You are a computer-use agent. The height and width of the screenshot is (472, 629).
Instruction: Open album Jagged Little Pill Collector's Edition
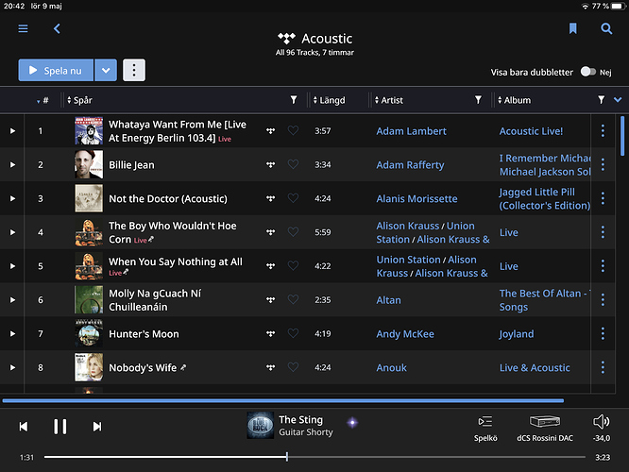point(545,198)
